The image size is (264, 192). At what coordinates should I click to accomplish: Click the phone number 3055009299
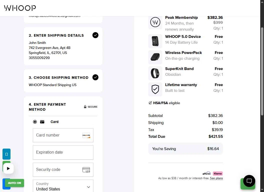click(39, 58)
